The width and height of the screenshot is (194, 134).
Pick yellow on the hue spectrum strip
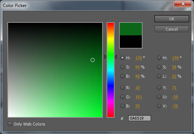111,39
